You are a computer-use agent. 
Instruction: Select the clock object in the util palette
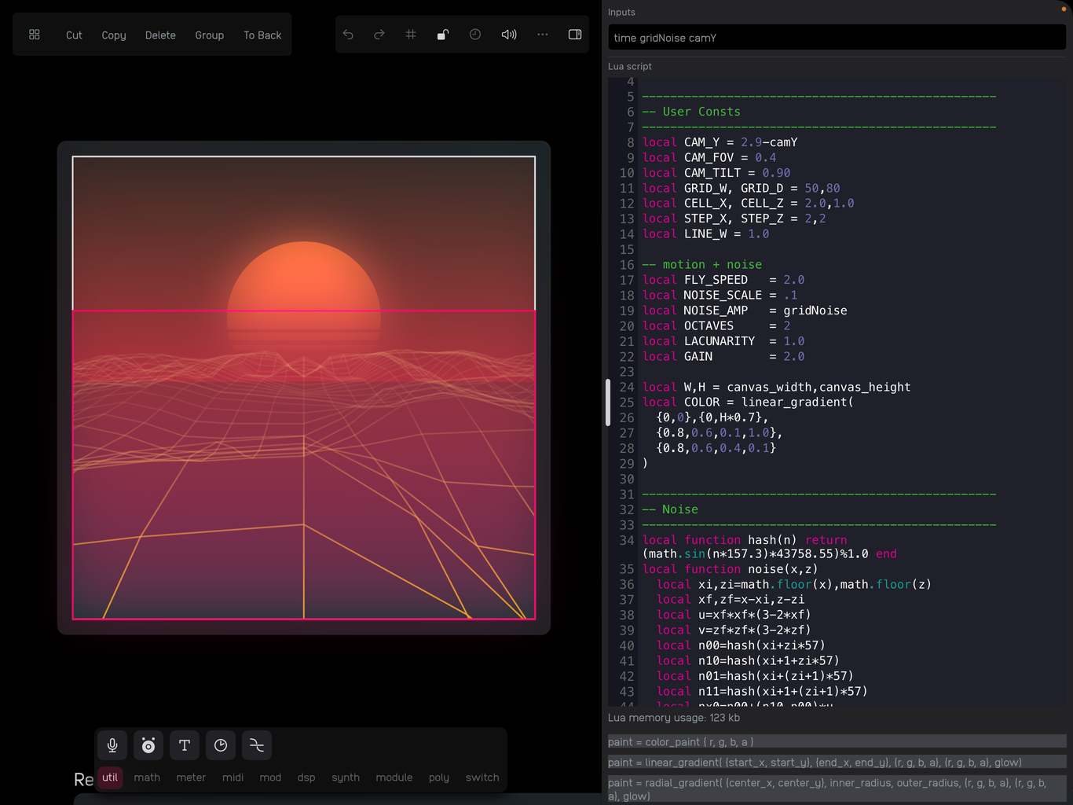pos(221,745)
